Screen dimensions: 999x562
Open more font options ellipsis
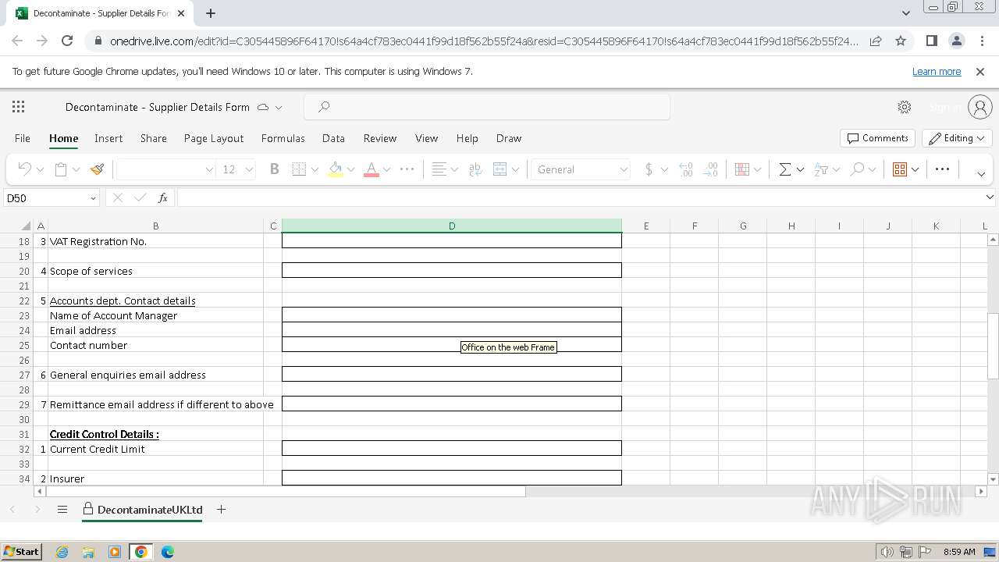pyautogui.click(x=407, y=169)
